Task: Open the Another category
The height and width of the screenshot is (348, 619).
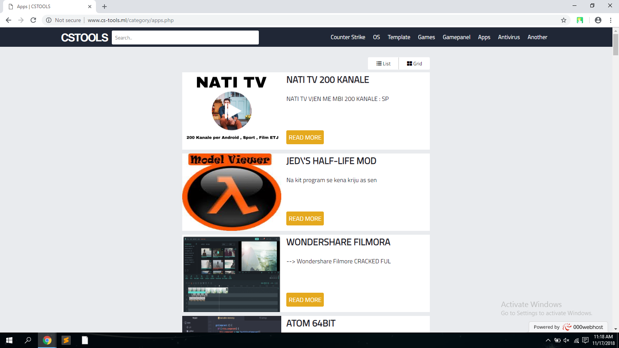Action: (x=537, y=37)
